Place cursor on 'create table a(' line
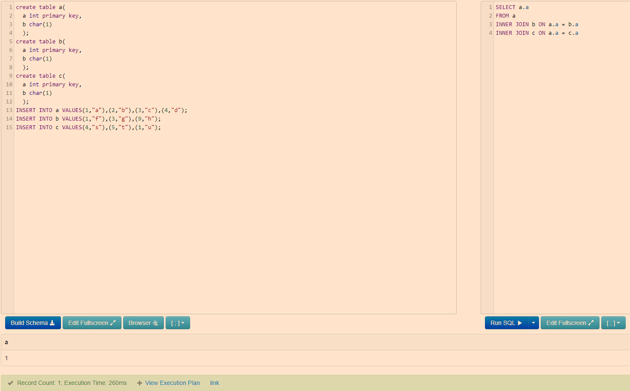630x391 pixels. pos(41,7)
